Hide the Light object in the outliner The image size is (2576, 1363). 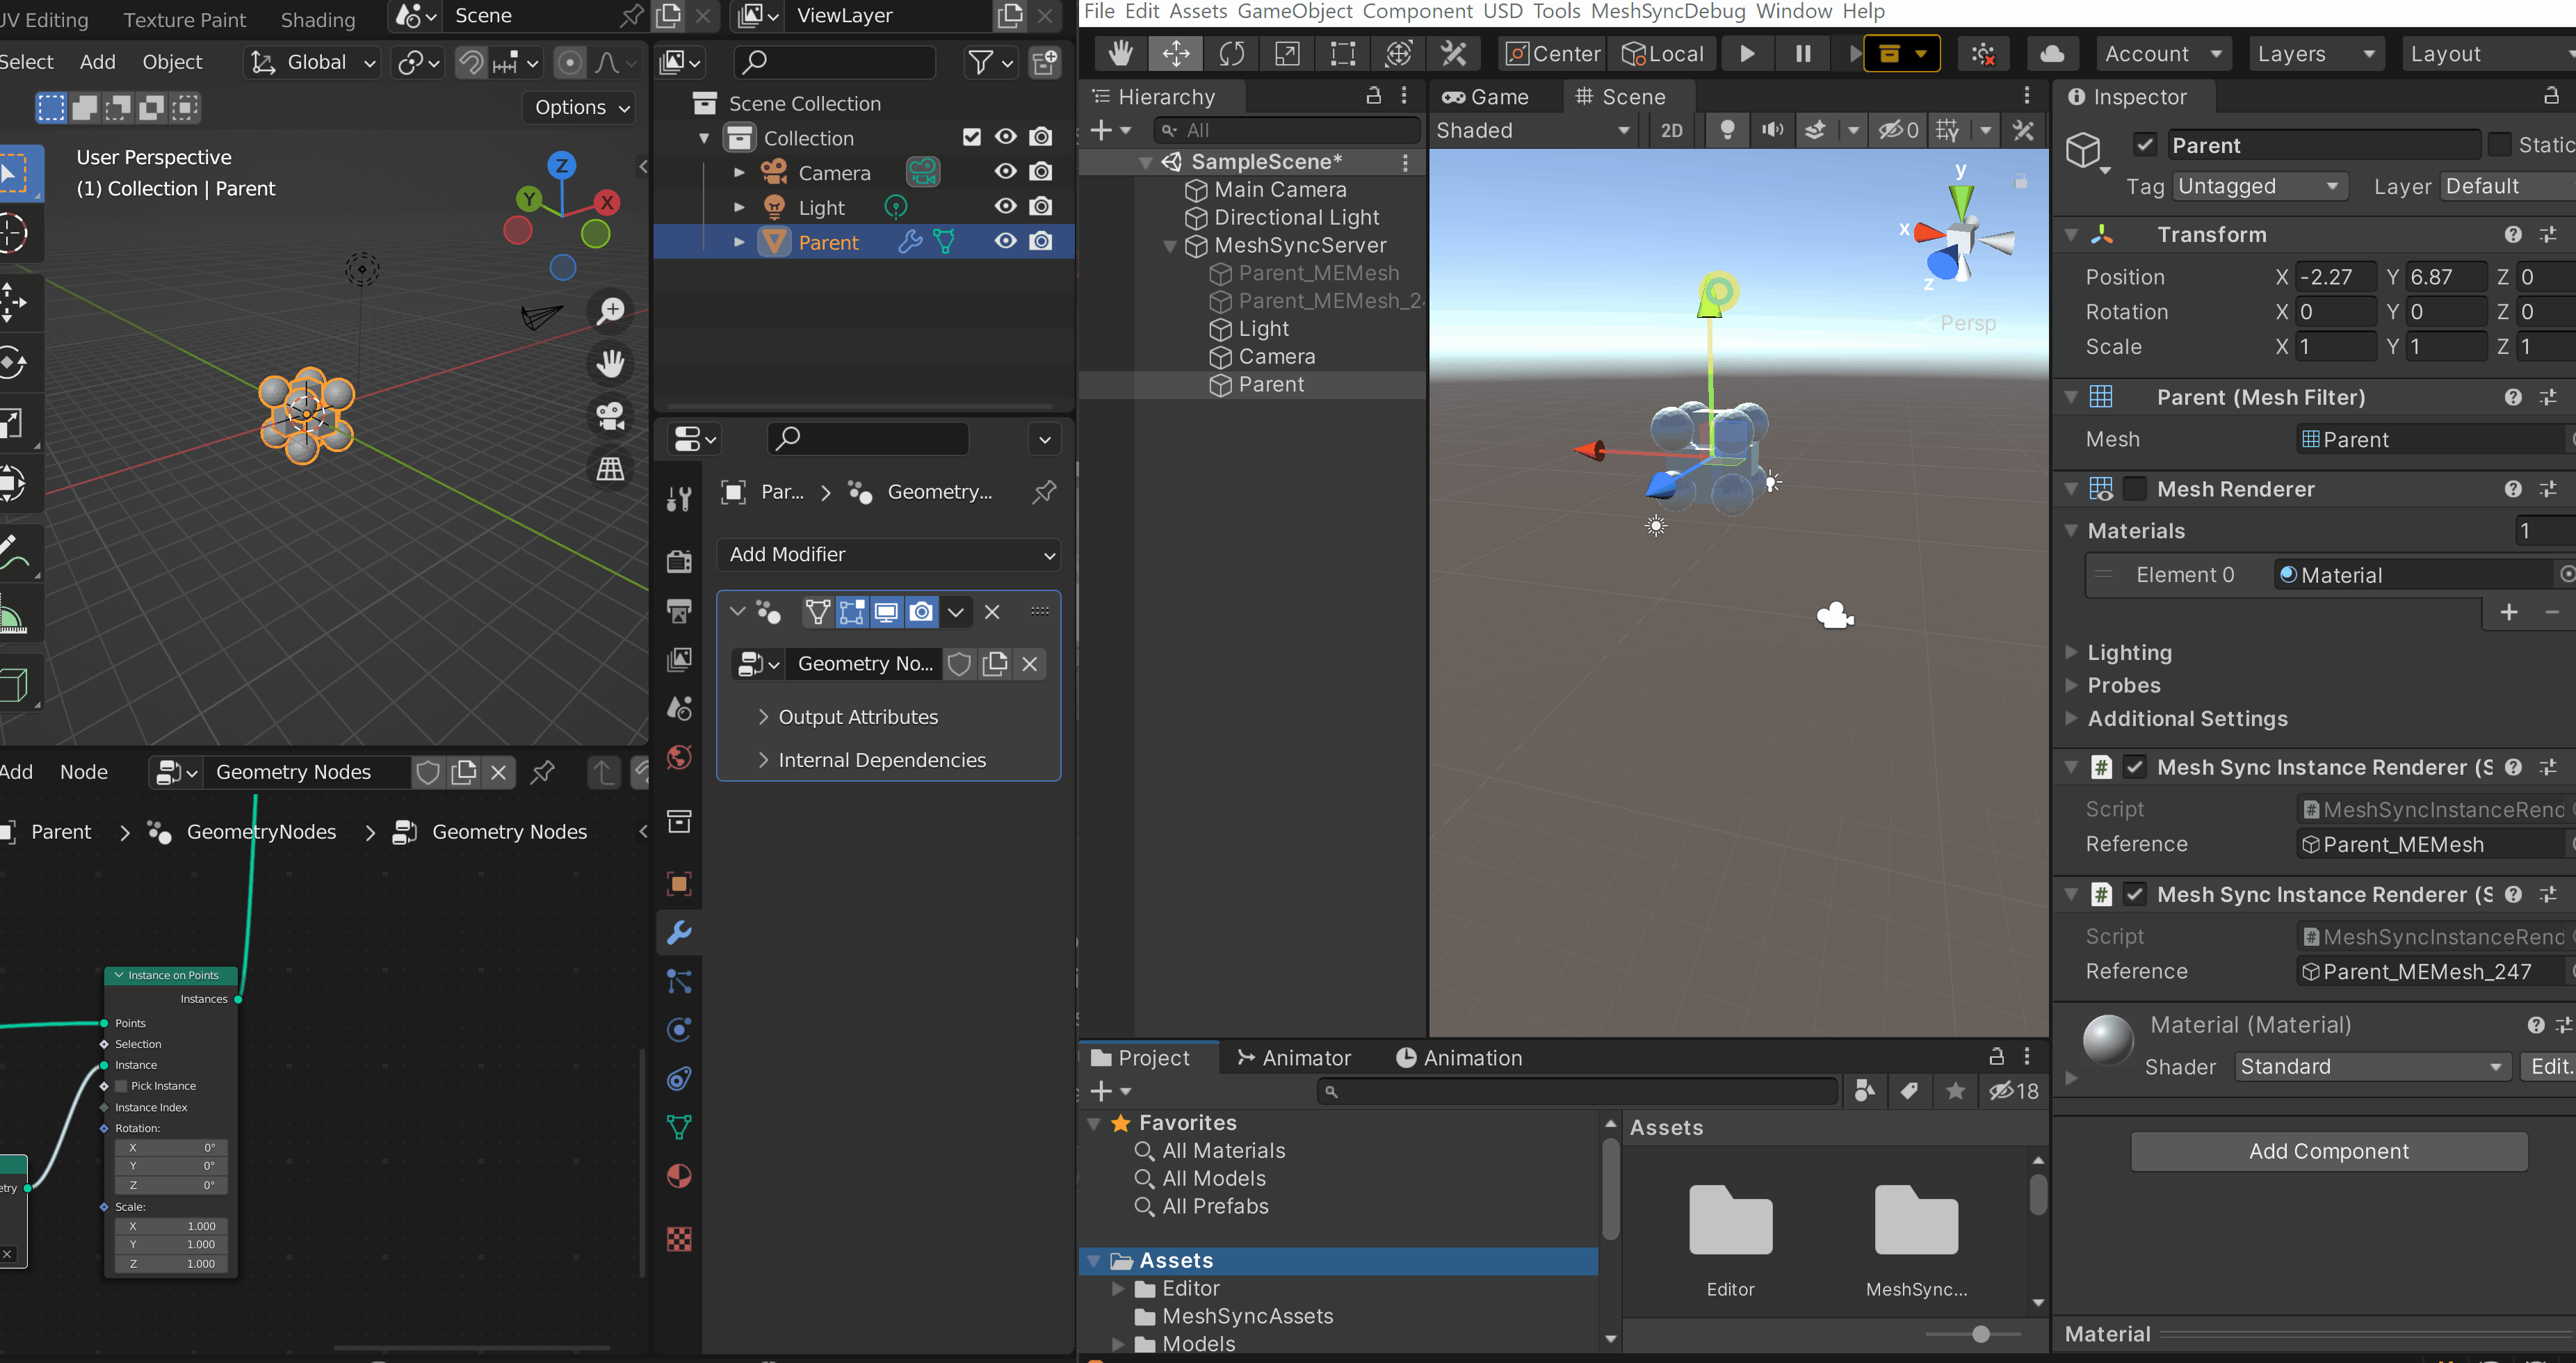pyautogui.click(x=1005, y=207)
